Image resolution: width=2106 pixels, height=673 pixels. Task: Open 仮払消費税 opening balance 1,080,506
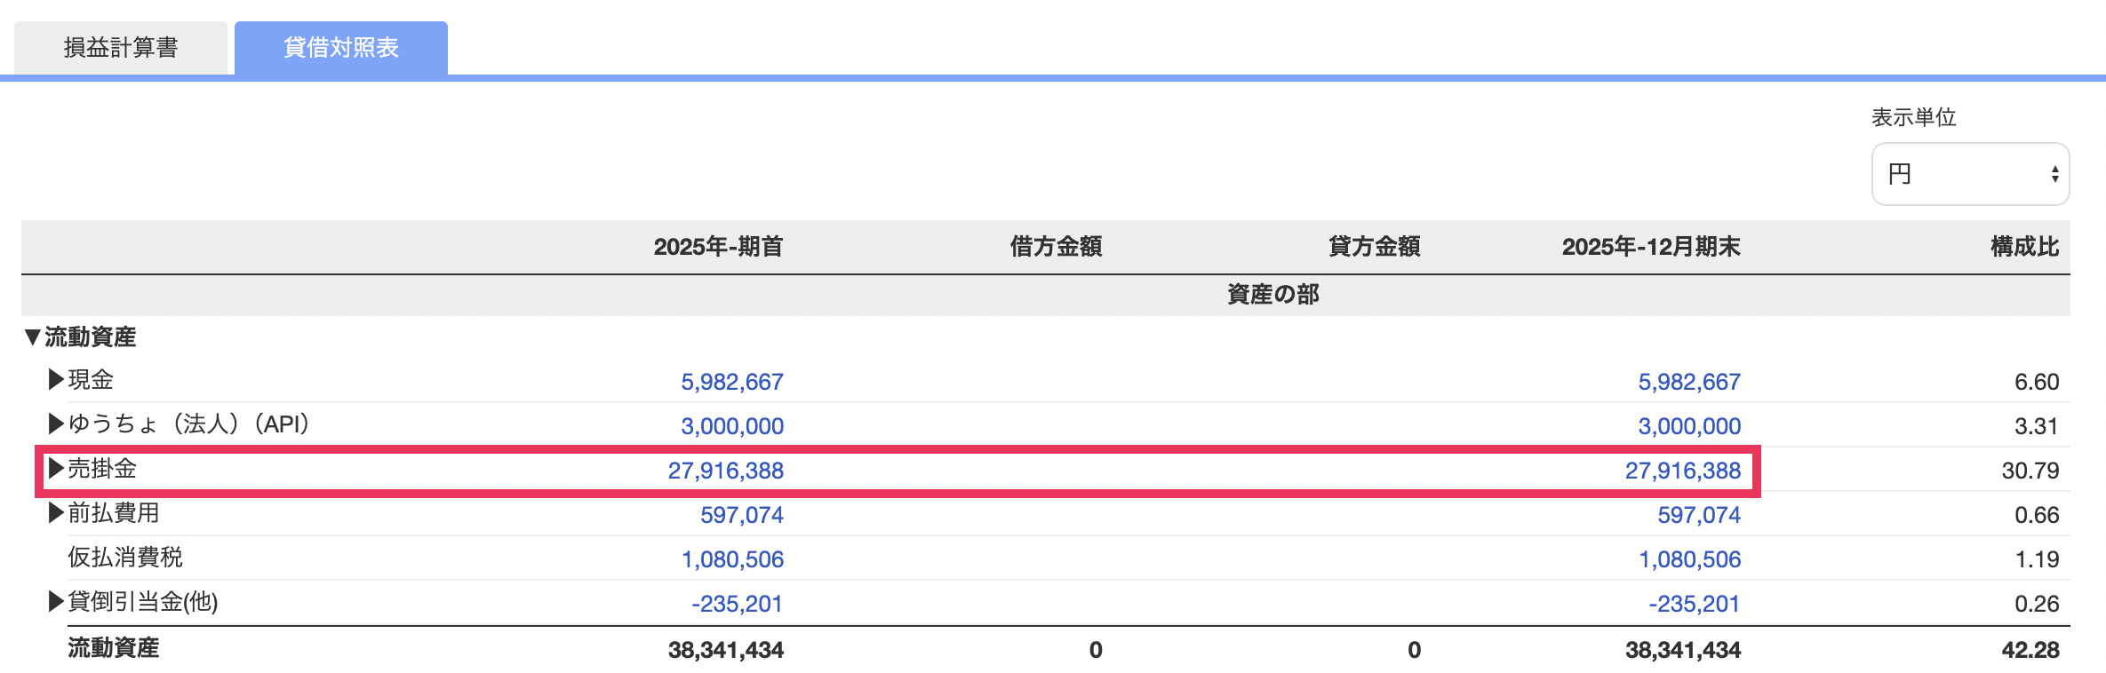tap(732, 559)
